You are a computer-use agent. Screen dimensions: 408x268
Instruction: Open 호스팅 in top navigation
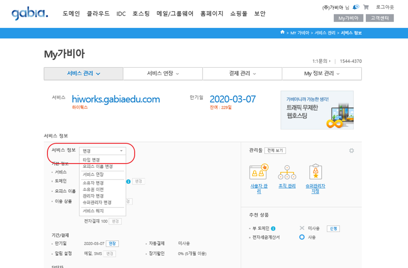[x=141, y=13]
